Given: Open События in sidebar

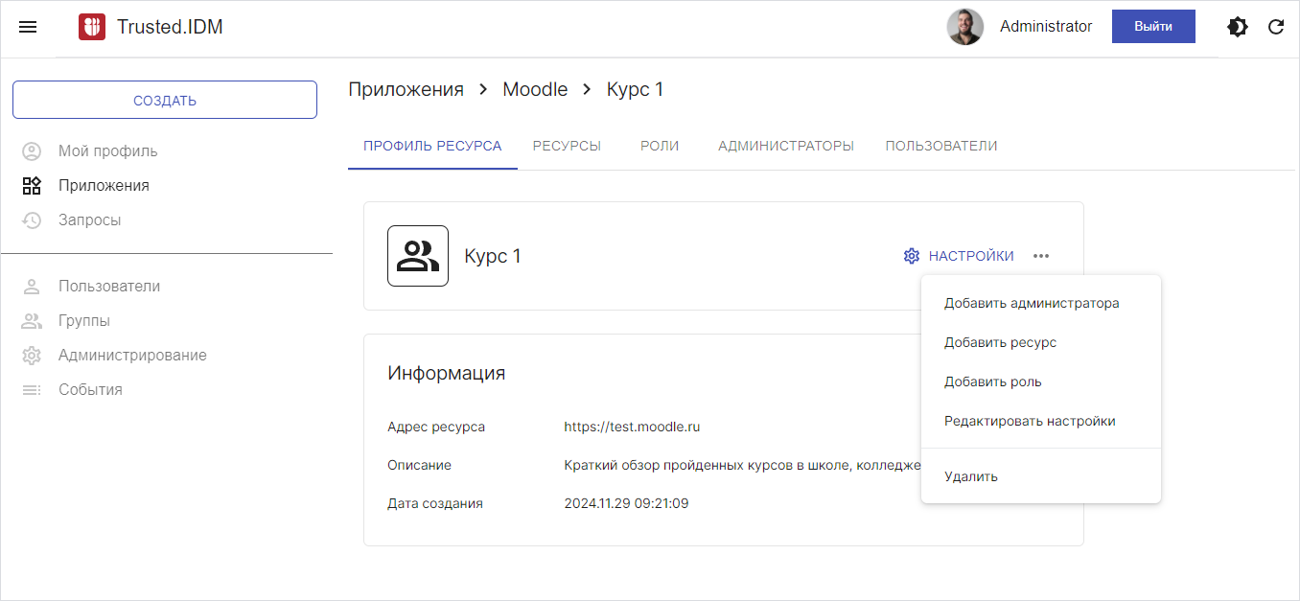Looking at the screenshot, I should point(90,390).
